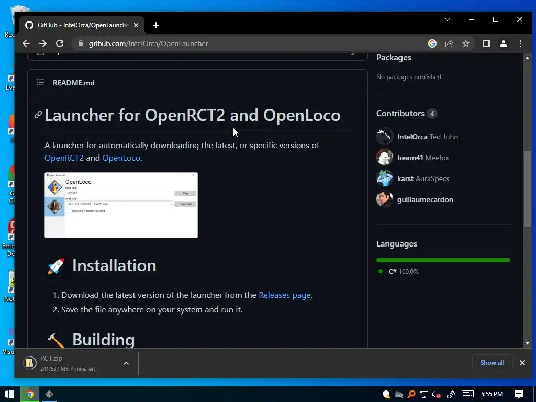Image resolution: width=536 pixels, height=402 pixels.
Task: Close the downloads bar
Action: 522,363
